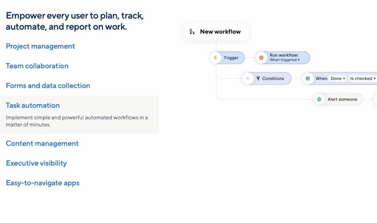Go to the Content management link
The width and height of the screenshot is (377, 223).
42,143
